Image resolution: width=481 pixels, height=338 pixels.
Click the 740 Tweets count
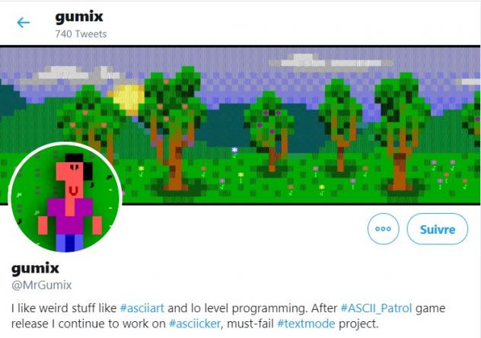(81, 33)
